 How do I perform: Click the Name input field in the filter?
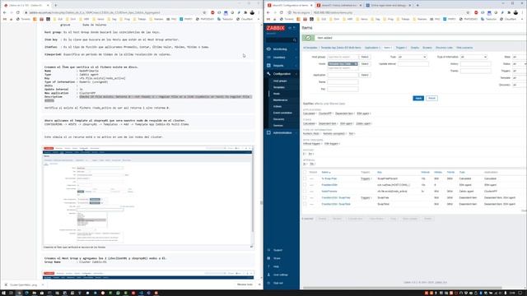[343, 82]
